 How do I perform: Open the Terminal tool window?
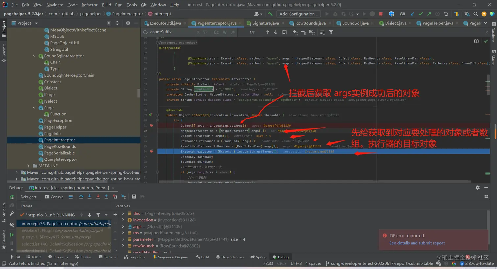click(108, 257)
